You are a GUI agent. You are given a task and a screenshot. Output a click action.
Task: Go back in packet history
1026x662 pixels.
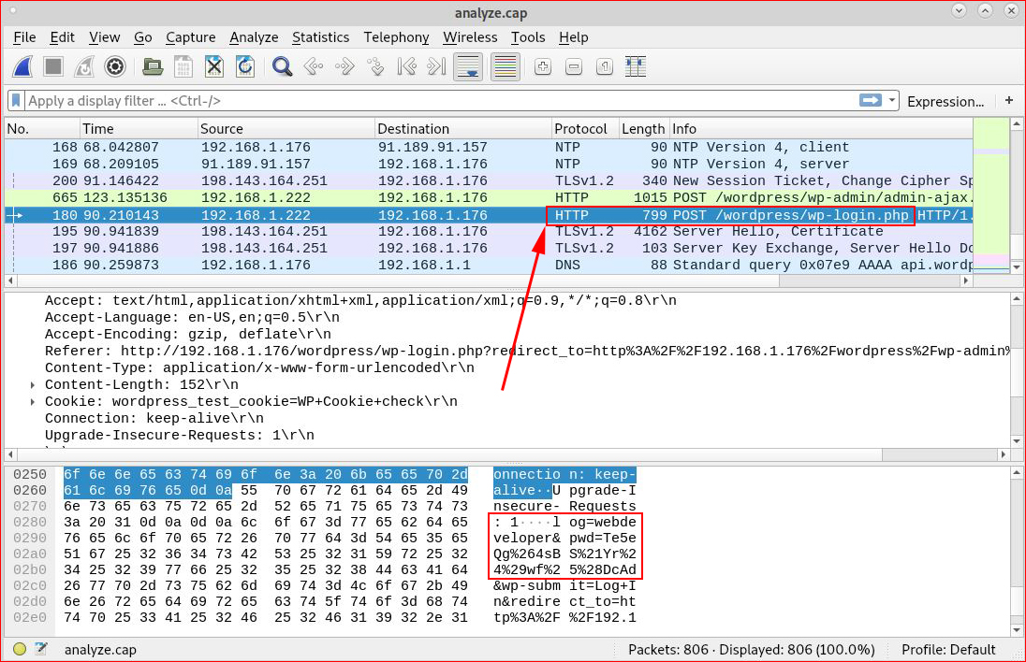point(314,66)
